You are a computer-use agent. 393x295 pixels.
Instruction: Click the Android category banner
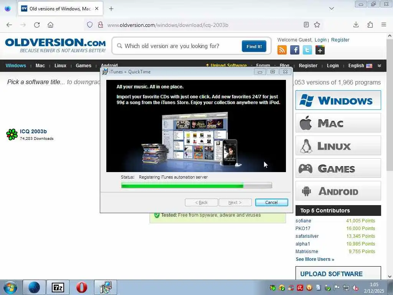(x=338, y=191)
